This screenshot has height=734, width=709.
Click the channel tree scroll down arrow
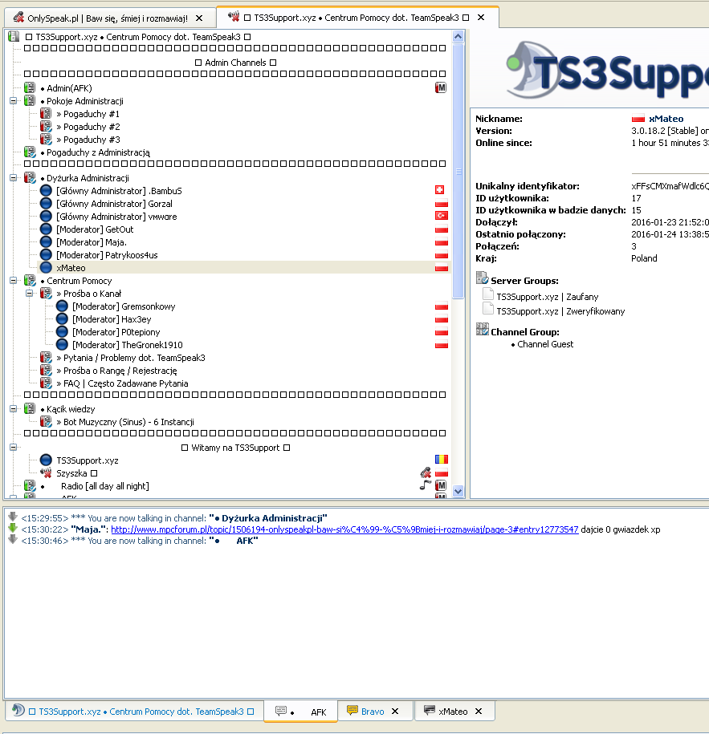tap(458, 492)
